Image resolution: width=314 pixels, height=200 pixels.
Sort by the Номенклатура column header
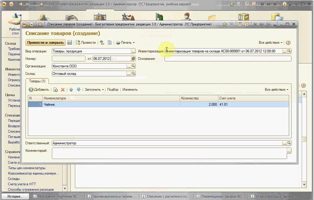click(111, 98)
